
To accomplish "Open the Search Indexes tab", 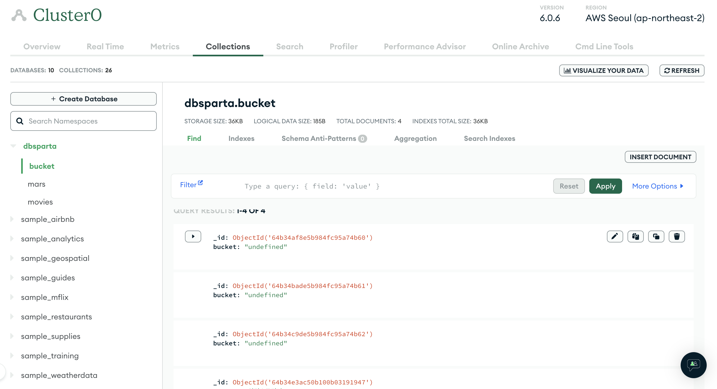I will coord(489,138).
